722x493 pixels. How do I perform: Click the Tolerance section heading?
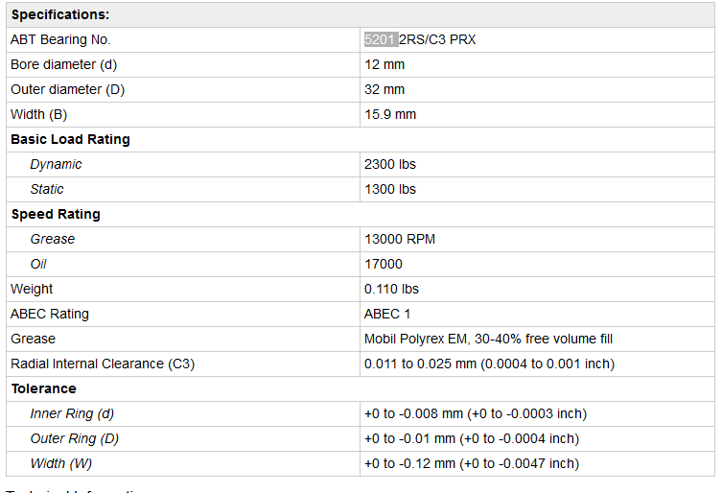click(x=43, y=388)
